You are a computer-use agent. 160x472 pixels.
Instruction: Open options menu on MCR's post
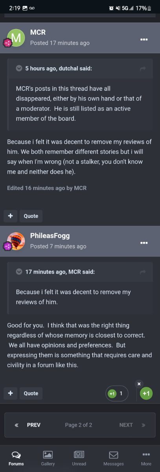144,40
